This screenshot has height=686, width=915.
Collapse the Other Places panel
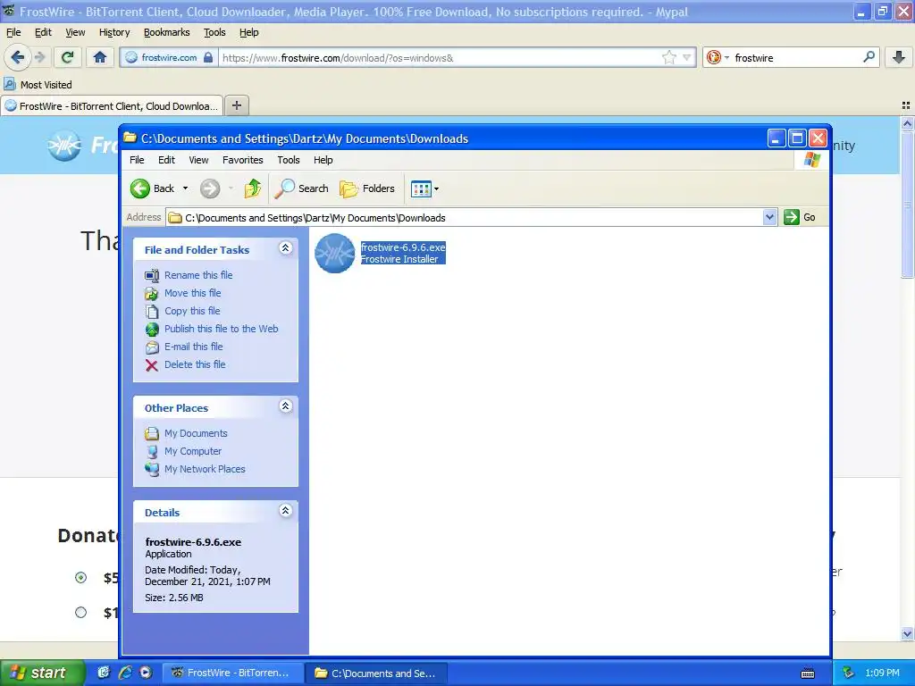(x=285, y=406)
